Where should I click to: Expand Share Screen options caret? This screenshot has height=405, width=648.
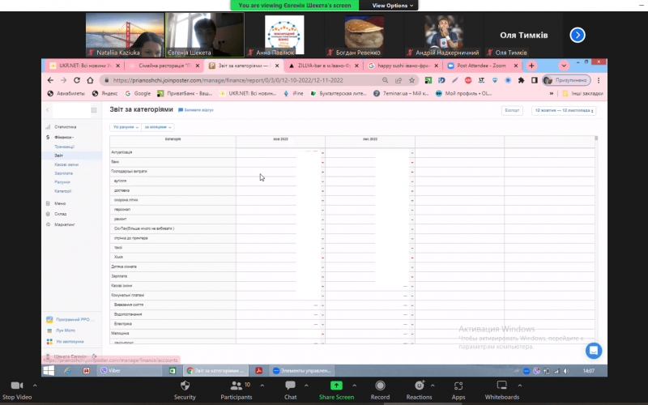coord(354,386)
